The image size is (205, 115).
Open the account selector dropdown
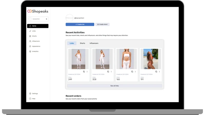pyautogui.click(x=38, y=19)
